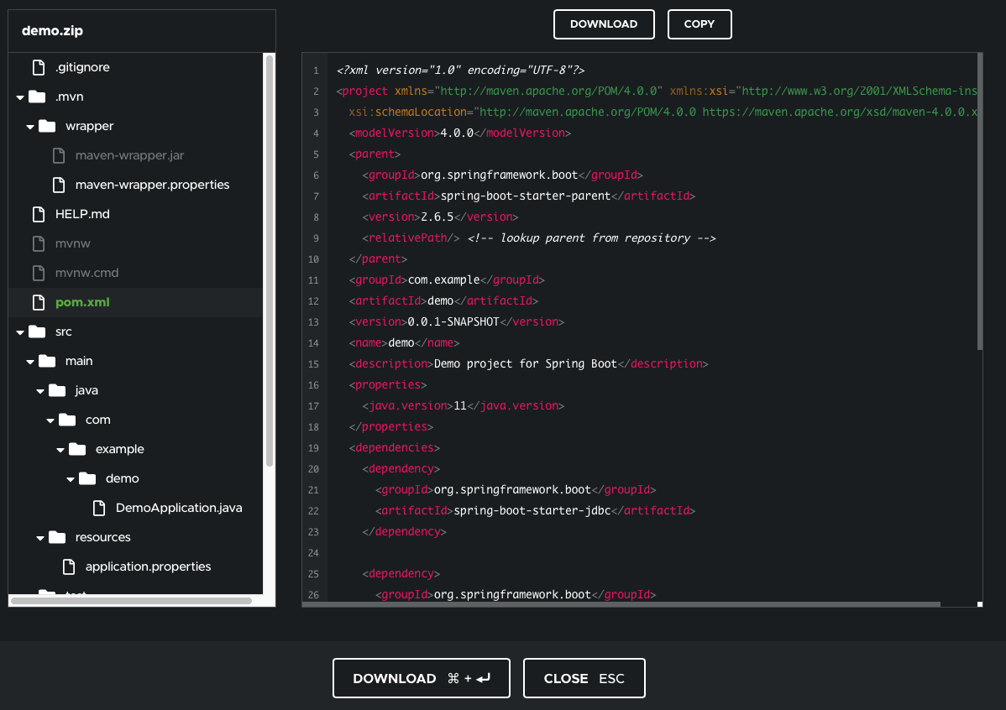Download project via bottom DOWNLOAD button
This screenshot has height=710, width=1006.
tap(421, 678)
